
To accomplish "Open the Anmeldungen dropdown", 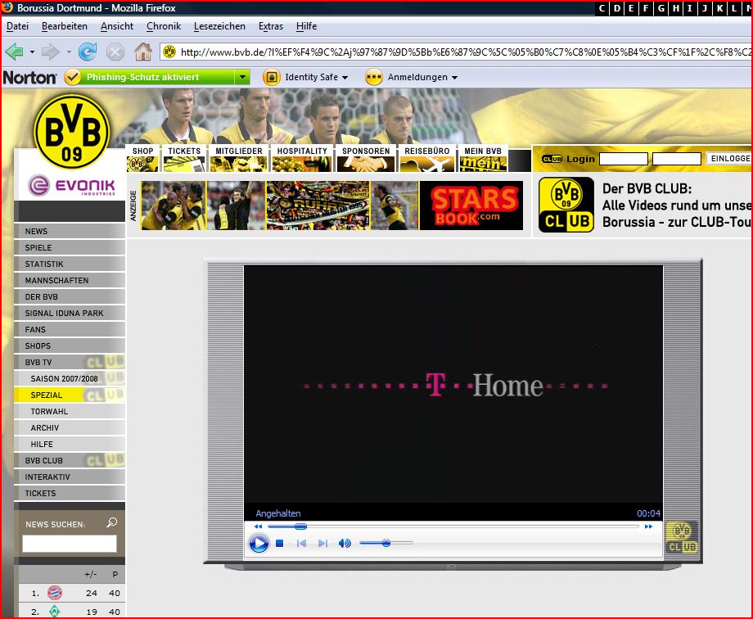I will 455,78.
